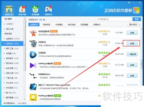Click the green 无插件 badge on PotPlayer
The image size is (144, 107).
(57, 96)
